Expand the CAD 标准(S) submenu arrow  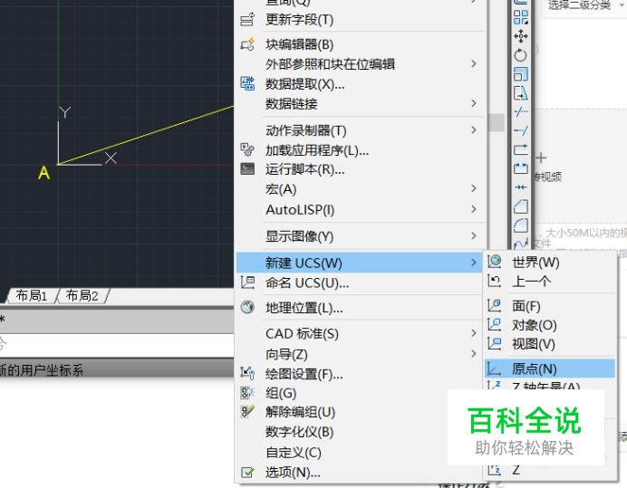point(474,333)
